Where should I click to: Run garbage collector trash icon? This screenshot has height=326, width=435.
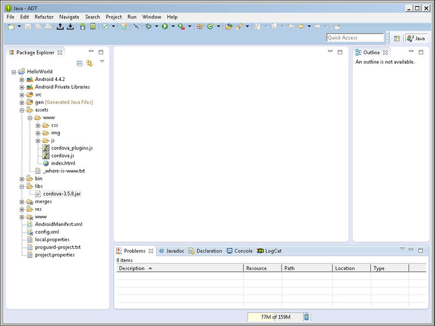[x=306, y=317]
